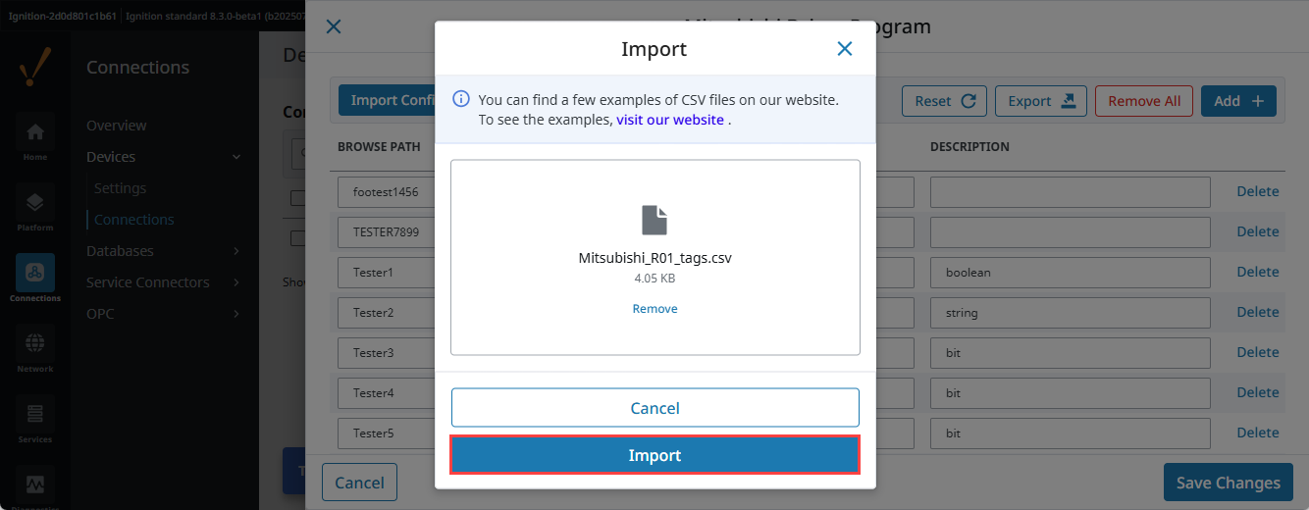
Task: Open Overview in Connections menu
Action: point(116,126)
